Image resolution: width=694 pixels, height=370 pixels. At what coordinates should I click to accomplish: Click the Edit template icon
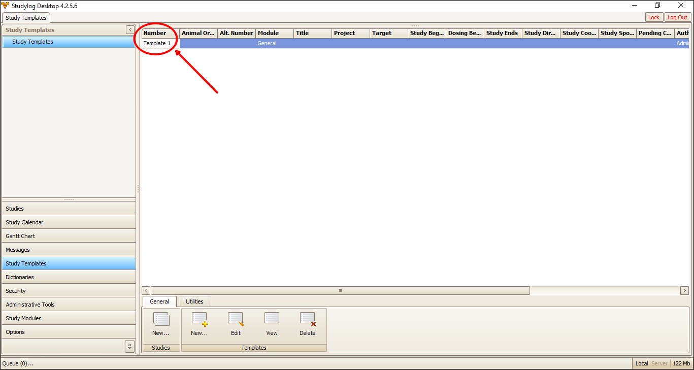coord(236,319)
